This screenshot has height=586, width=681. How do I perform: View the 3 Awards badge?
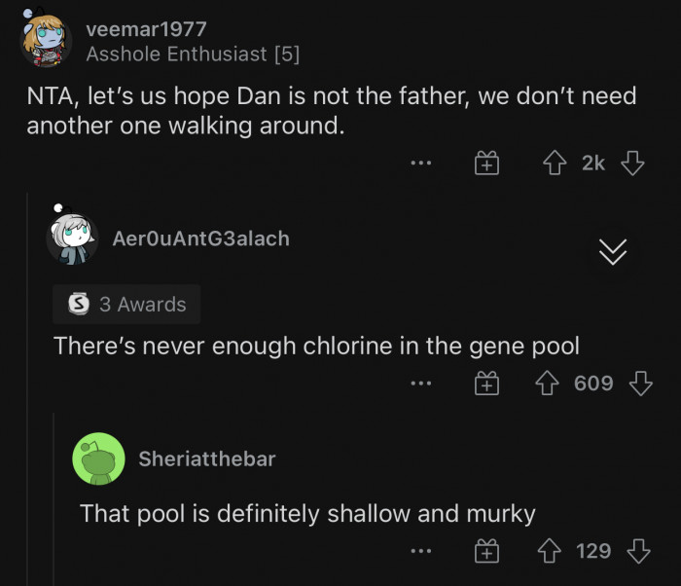point(127,304)
